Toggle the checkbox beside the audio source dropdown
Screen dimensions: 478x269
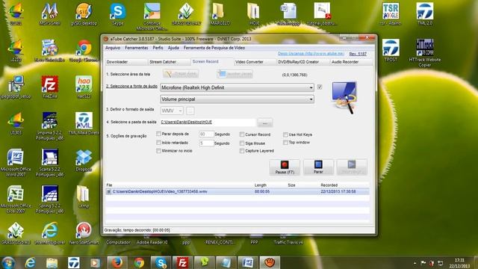(320, 87)
